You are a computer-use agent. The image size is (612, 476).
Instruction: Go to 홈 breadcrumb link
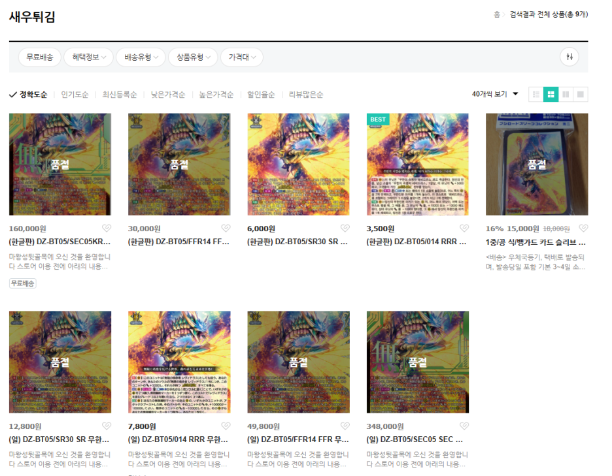click(x=496, y=14)
